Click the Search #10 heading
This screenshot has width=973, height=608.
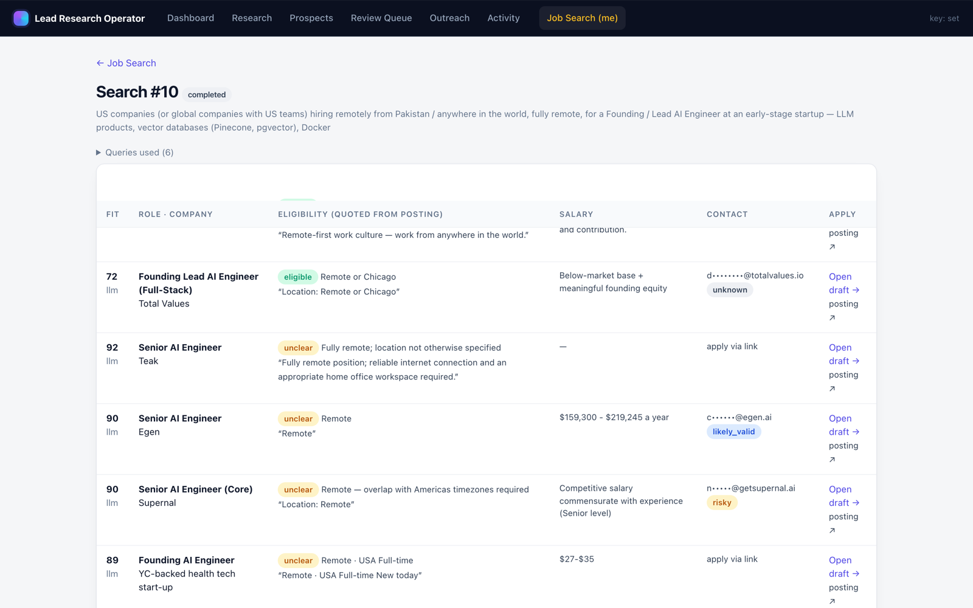click(x=137, y=92)
